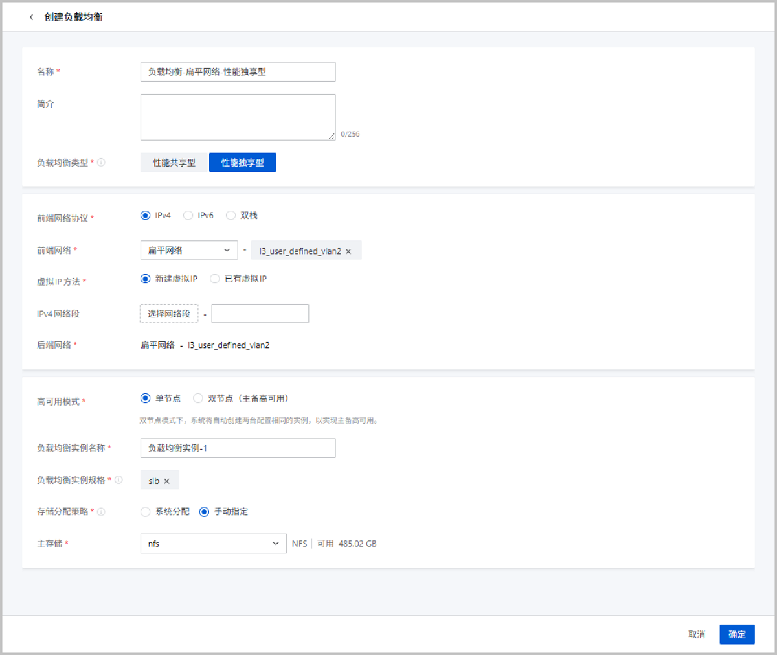Open the 扁平网络 frontend network dropdown

[x=188, y=251]
